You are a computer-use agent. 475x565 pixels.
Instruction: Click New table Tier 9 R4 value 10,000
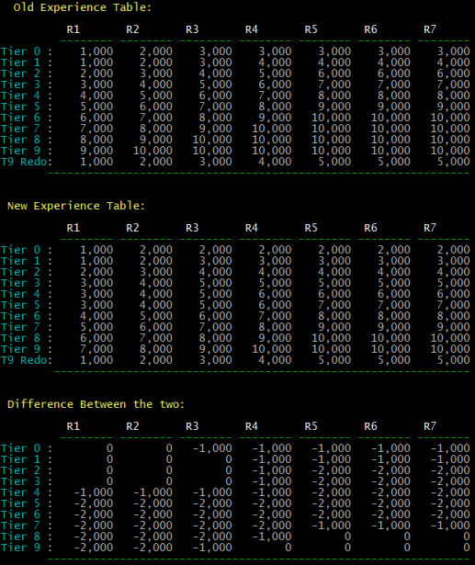(271, 349)
